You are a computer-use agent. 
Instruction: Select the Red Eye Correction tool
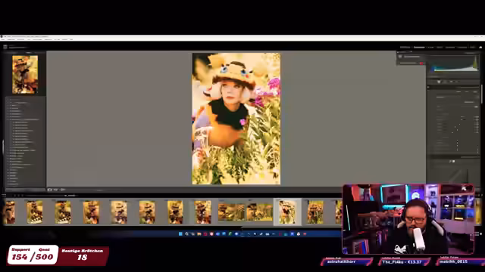(x=452, y=82)
